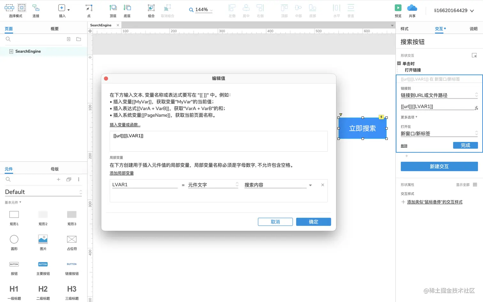Viewport: 483px width, 302px height.
Task: Open the widget library options menu
Action: tap(79, 179)
